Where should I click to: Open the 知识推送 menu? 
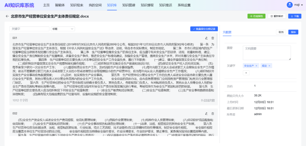pyautogui.click(x=165, y=5)
